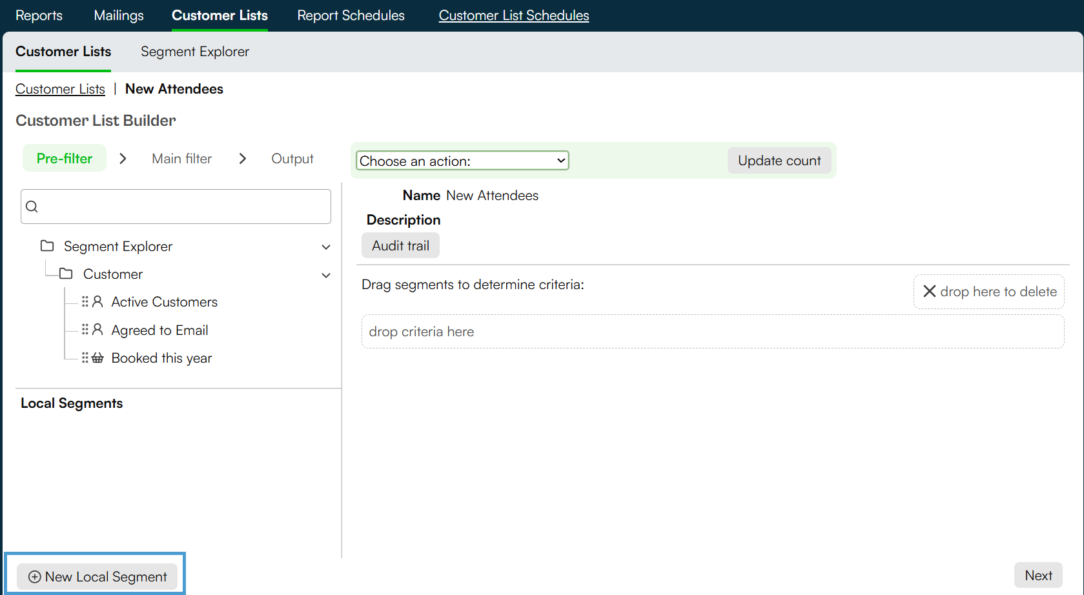Click the search magnifier icon
The width and height of the screenshot is (1084, 595).
(32, 207)
